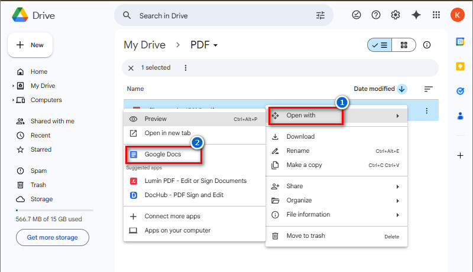Open Shared with me
This screenshot has height=272, width=473.
(x=53, y=122)
